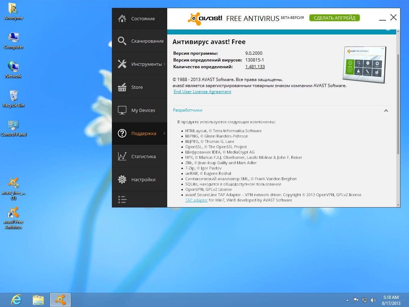Viewport: 409px width, 307px height.
Task: Click the Антивирус avast! Free heading
Action: pos(209,42)
